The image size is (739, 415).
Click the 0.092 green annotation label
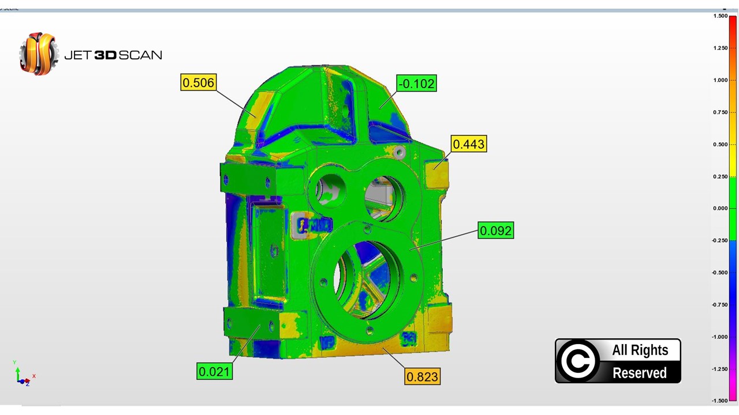[x=495, y=231]
